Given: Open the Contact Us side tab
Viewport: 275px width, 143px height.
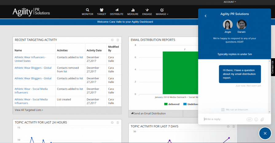Looking at the screenshot, I should pyautogui.click(x=273, y=67).
